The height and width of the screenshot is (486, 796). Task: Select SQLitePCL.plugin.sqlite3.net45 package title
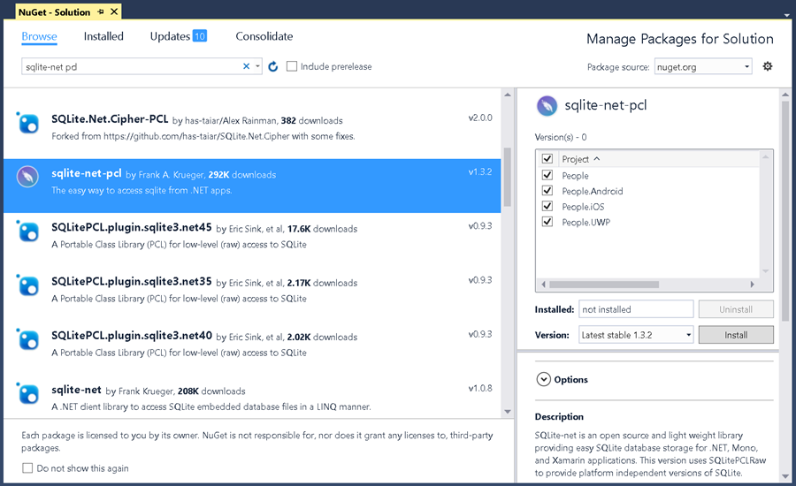(132, 228)
